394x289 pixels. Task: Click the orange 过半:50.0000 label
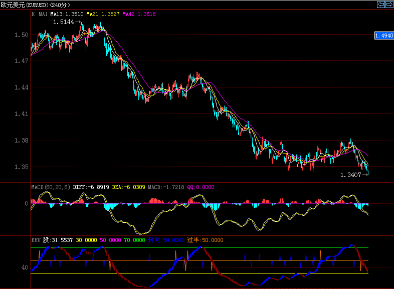coord(205,240)
